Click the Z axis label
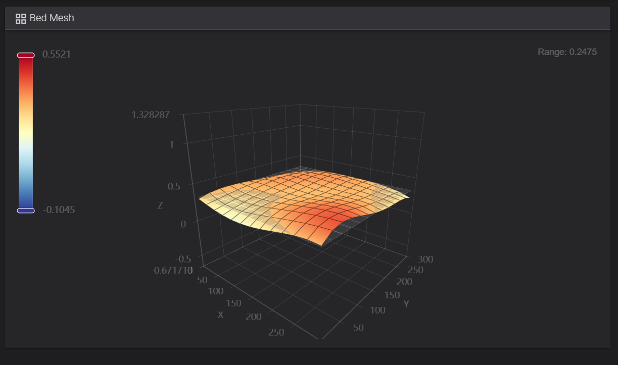This screenshot has width=618, height=365. [x=160, y=205]
